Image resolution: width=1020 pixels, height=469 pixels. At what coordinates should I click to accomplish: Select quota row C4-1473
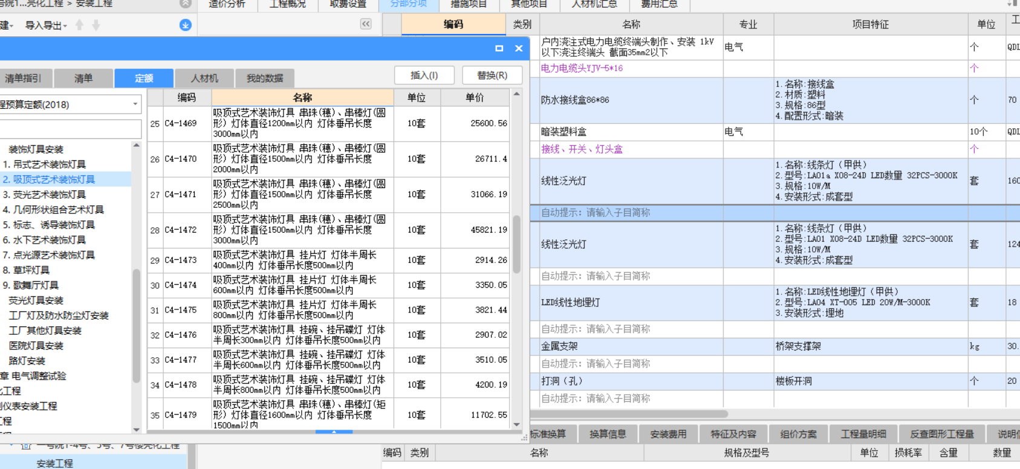click(329, 260)
